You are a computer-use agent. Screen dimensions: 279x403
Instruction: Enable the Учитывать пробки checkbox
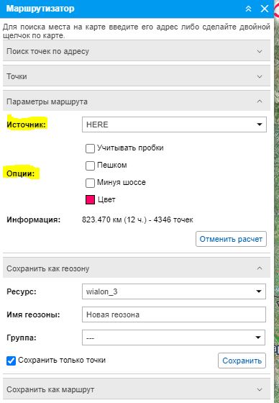(90, 148)
